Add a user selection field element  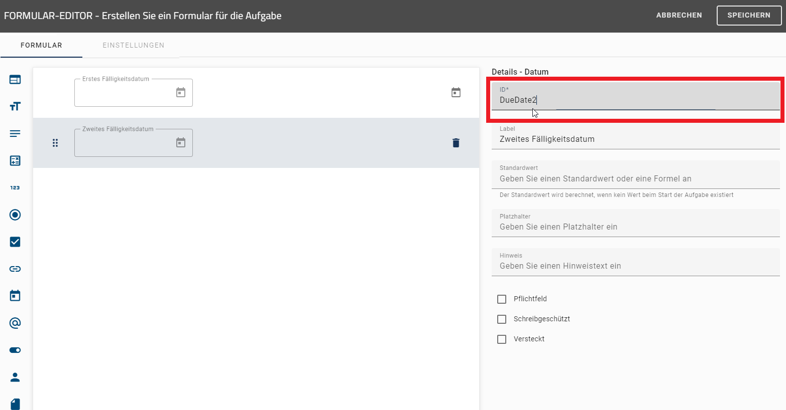[x=15, y=377]
